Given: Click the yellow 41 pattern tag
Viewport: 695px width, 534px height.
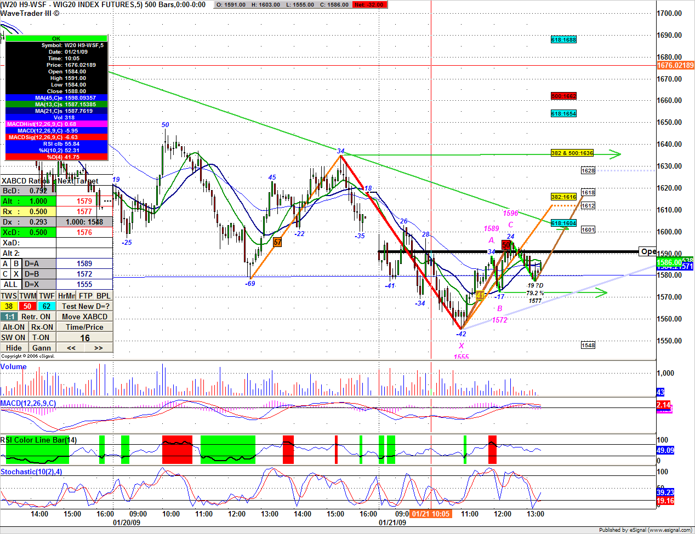Looking at the screenshot, I should pyautogui.click(x=480, y=295).
